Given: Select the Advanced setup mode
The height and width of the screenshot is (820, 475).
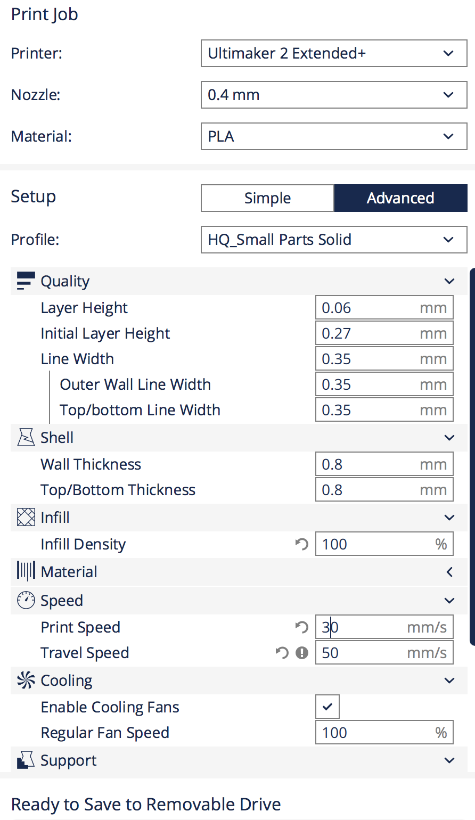Looking at the screenshot, I should 400,198.
